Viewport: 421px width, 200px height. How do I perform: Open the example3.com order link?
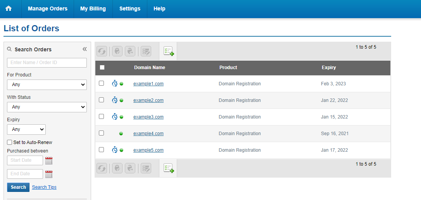pos(148,117)
